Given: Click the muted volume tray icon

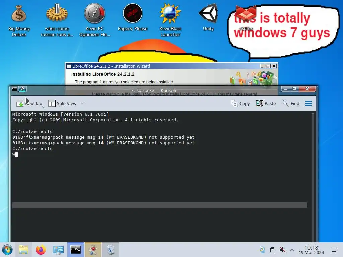Looking at the screenshot, I should pyautogui.click(x=282, y=250).
